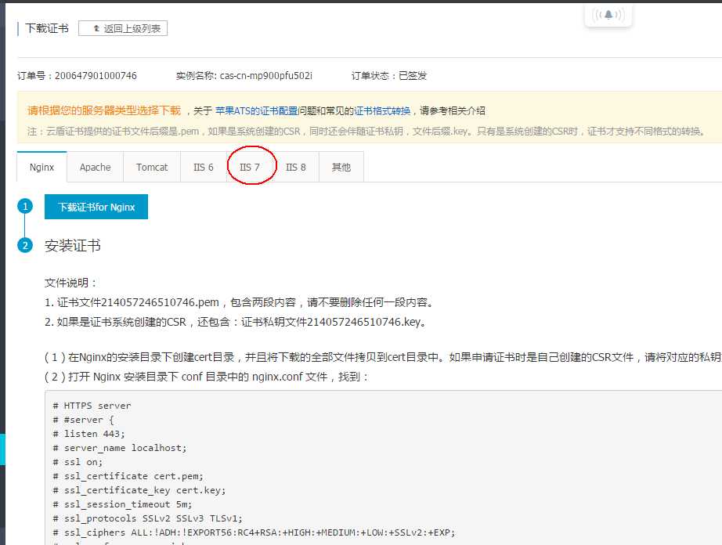Click the line mentioning 214057246510746.key
This screenshot has height=545, width=722.
[x=236, y=322]
